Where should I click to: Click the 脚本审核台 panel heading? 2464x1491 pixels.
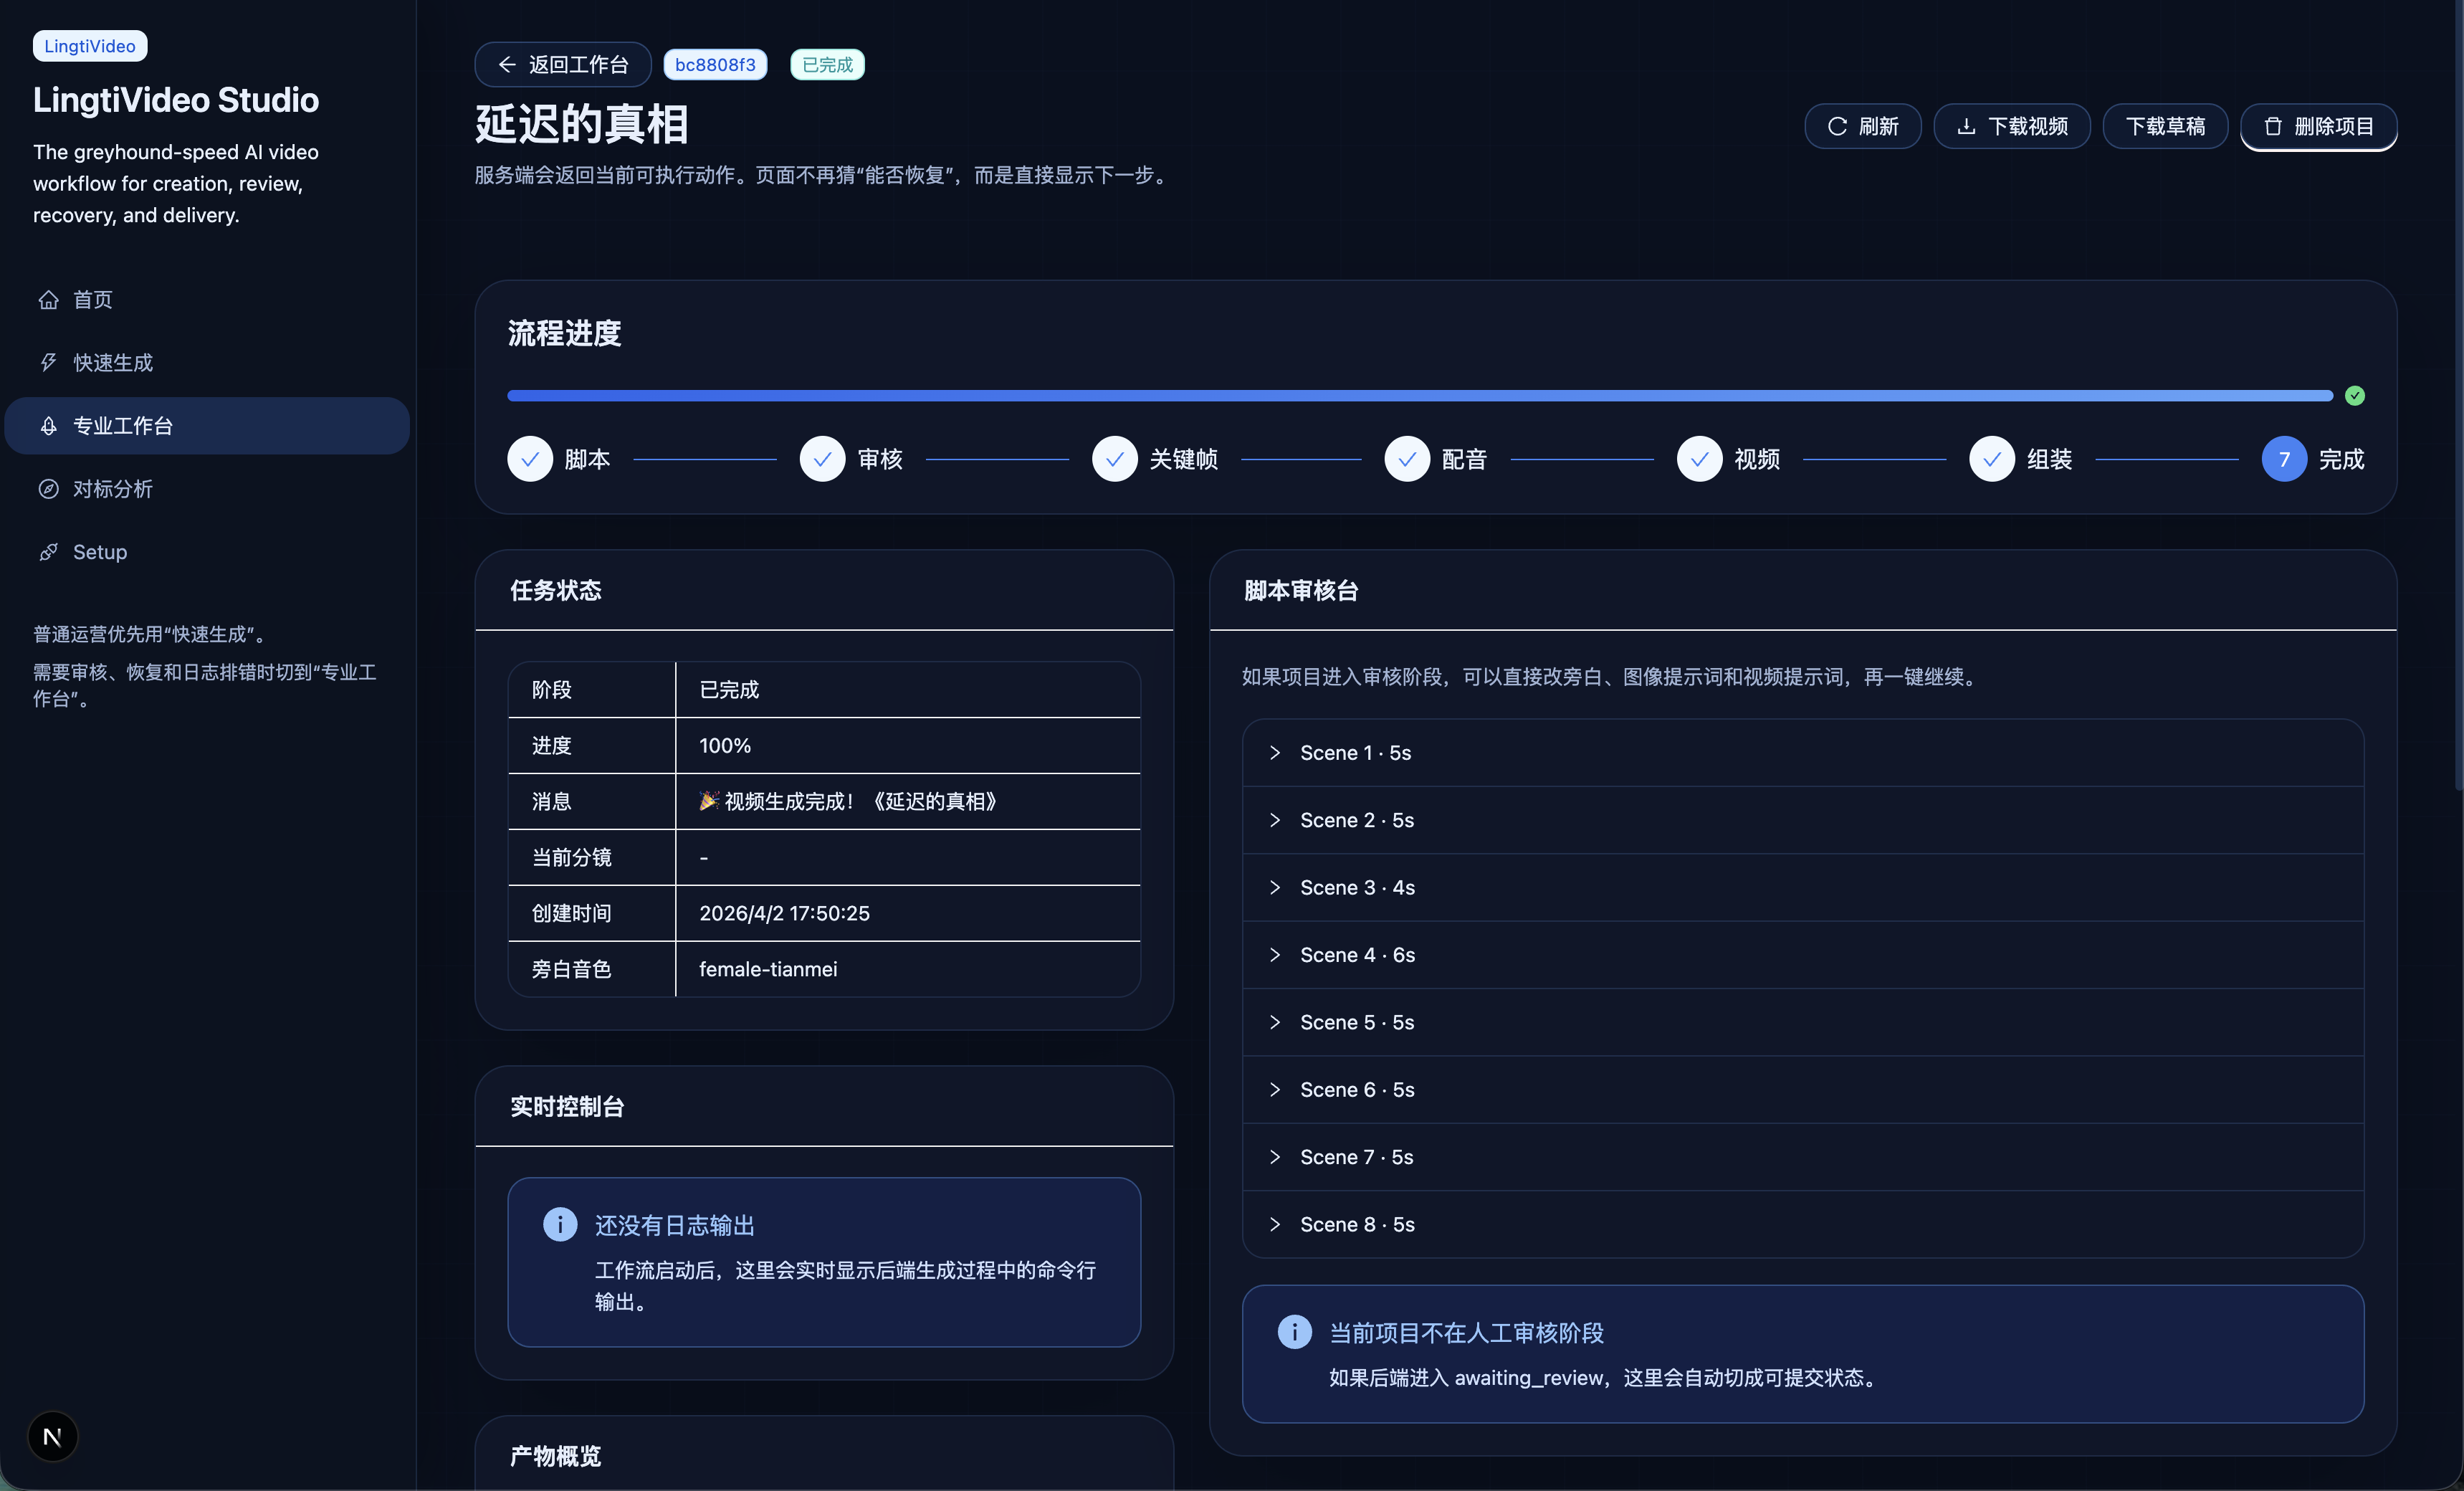(x=1301, y=591)
